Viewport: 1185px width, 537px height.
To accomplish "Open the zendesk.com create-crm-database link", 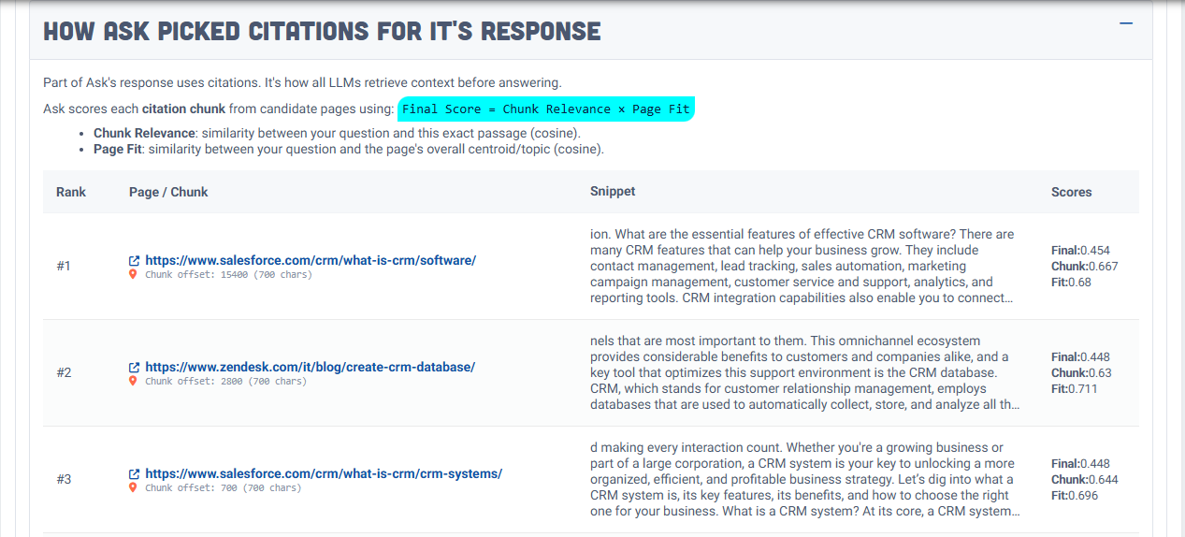I will [310, 367].
